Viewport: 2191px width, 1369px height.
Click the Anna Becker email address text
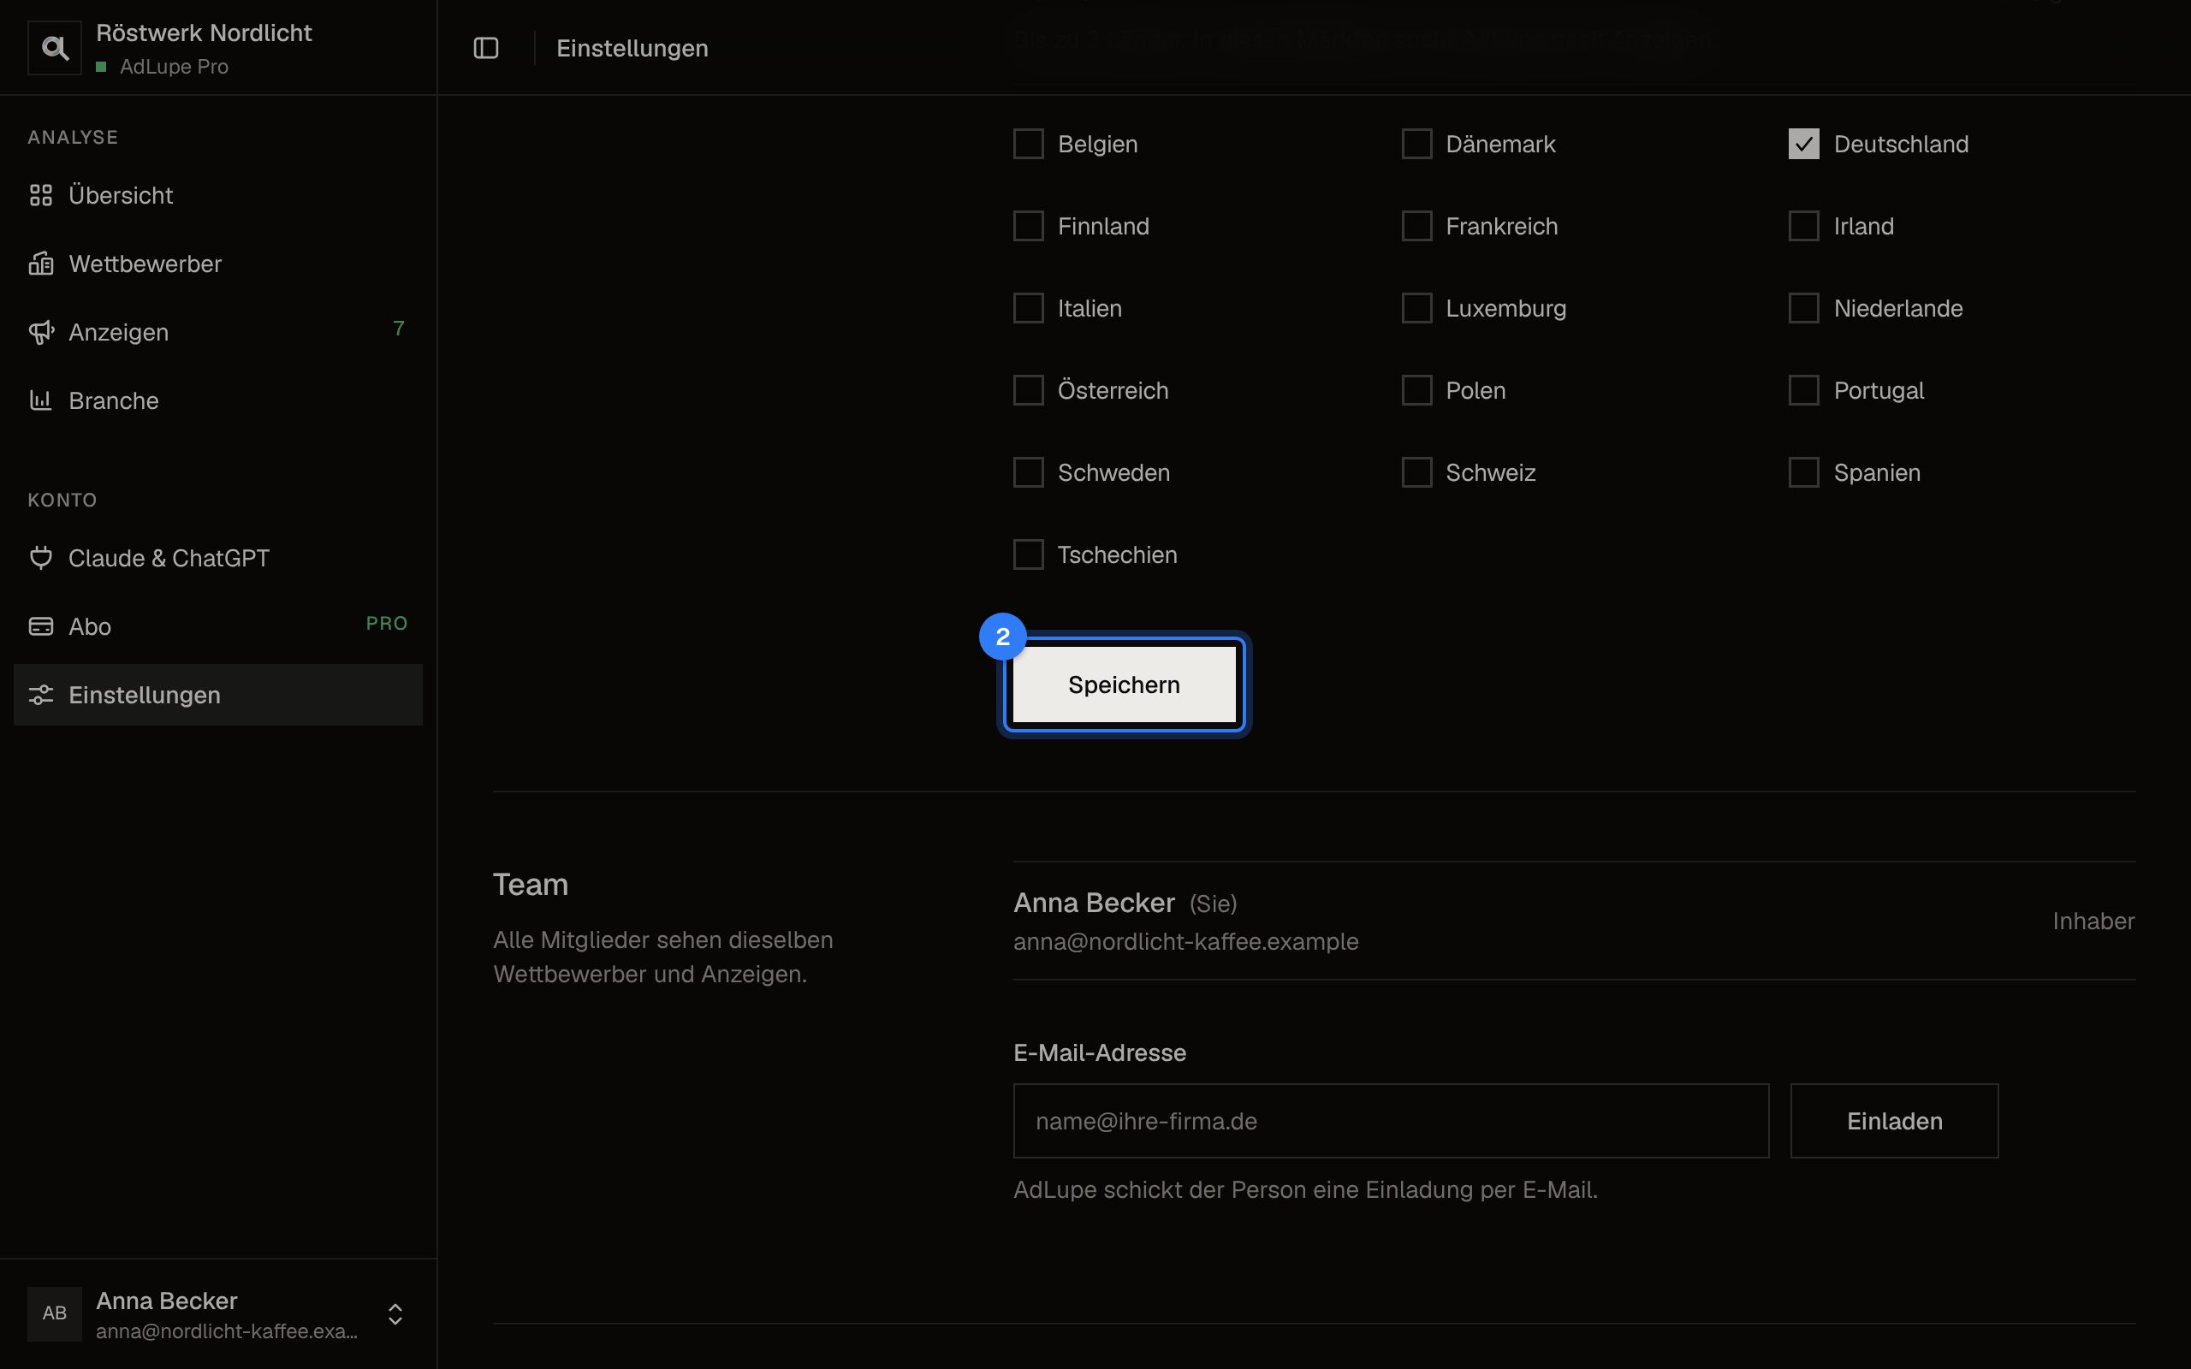(1185, 942)
